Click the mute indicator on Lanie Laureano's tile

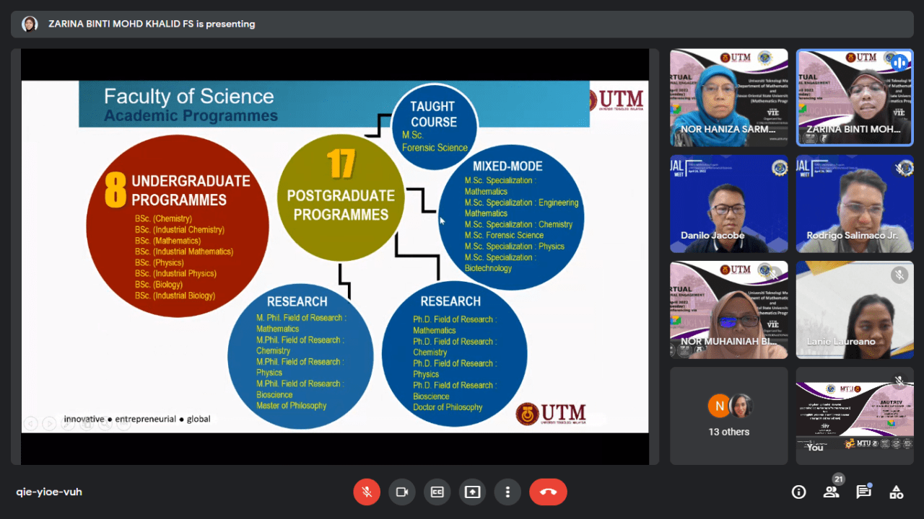click(899, 275)
